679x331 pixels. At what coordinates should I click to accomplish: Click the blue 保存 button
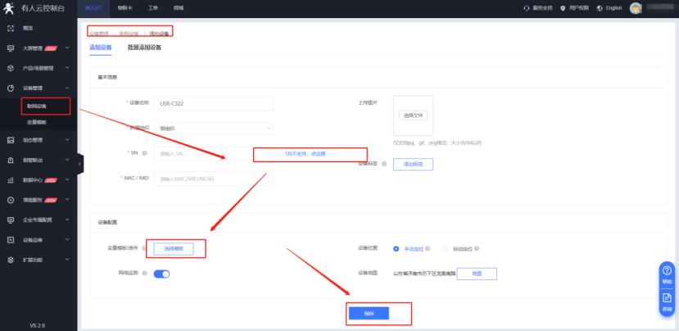[369, 314]
